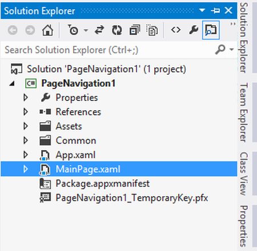Close the Solution Explorer panel

228,10
